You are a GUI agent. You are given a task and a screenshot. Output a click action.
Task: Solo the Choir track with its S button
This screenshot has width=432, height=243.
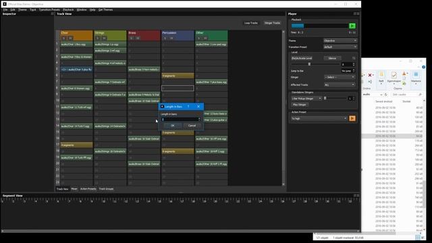point(64,38)
